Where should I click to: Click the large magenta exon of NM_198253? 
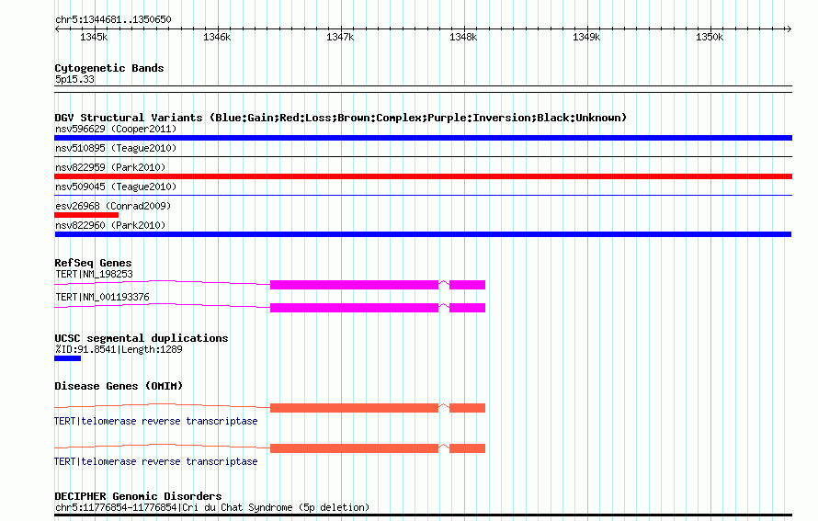(354, 285)
